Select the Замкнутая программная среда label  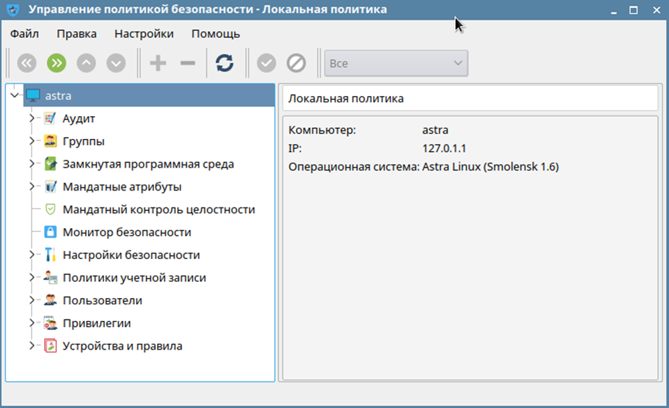click(x=148, y=164)
